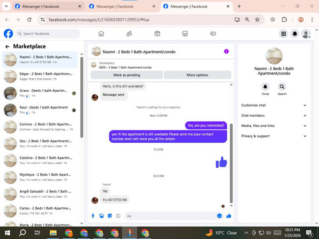Open the Gaming icon in the top navigation
The height and width of the screenshot is (239, 319).
click(213, 34)
